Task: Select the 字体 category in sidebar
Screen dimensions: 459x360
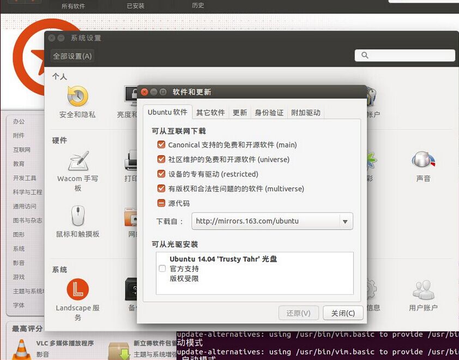Action: tap(19, 305)
